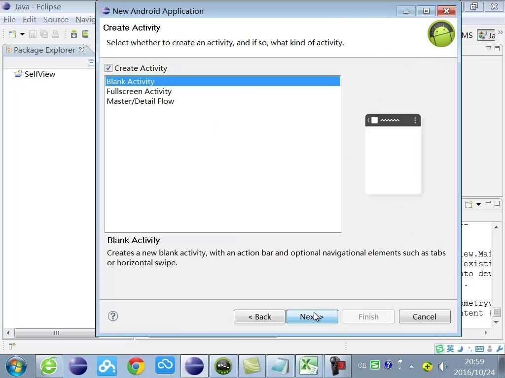Show hidden tray icons arrow
This screenshot has width=505, height=378.
point(411,366)
